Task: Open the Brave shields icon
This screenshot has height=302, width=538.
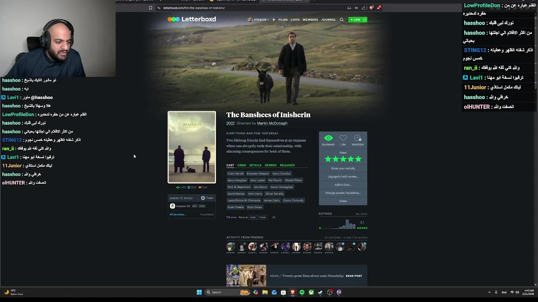Action: [372, 8]
